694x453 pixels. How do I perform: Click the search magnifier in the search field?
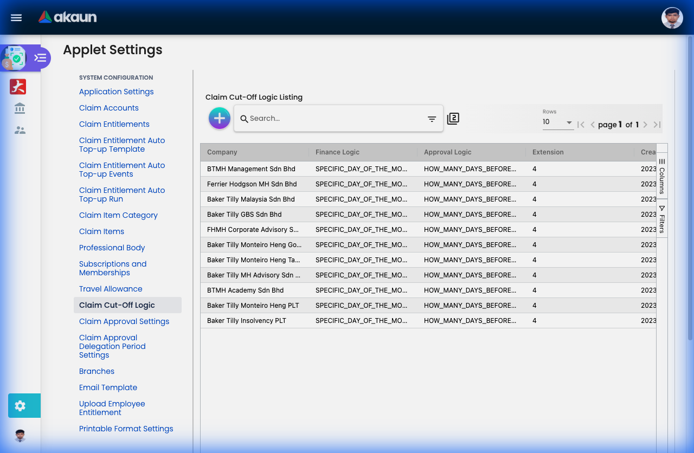coord(244,118)
